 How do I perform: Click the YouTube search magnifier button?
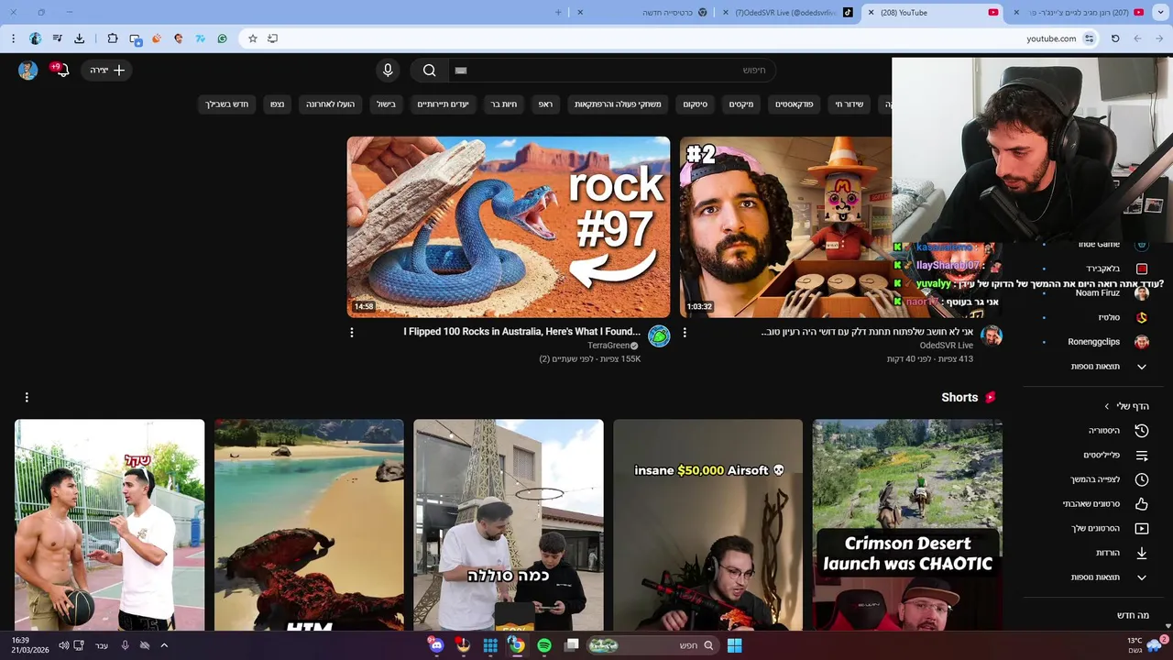pos(429,71)
